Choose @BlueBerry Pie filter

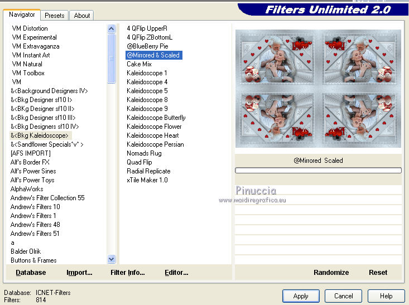(x=147, y=46)
